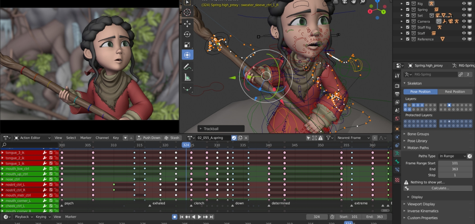This screenshot has width=475, height=224.
Task: Expand the Set collection in outliner
Action: pos(402,15)
